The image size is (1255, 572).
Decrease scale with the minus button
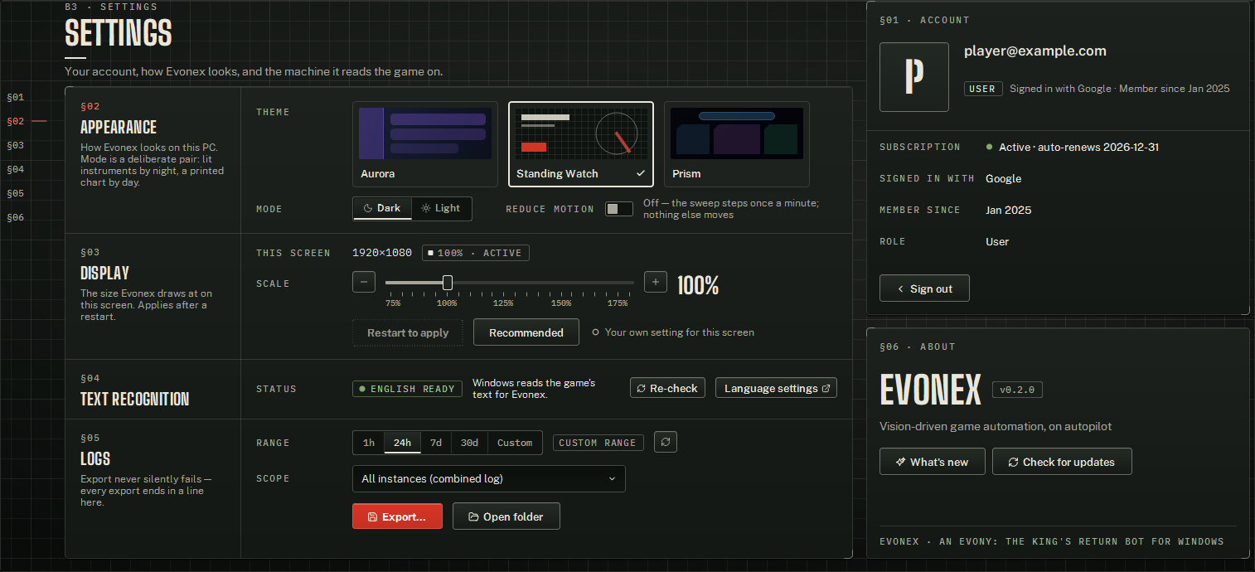[364, 282]
